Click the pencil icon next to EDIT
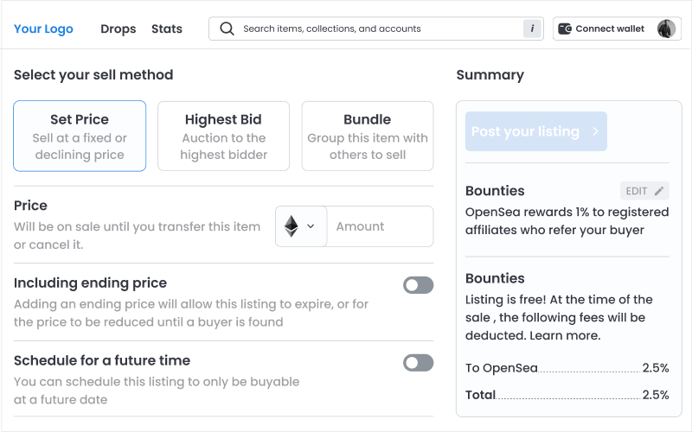 pyautogui.click(x=659, y=191)
